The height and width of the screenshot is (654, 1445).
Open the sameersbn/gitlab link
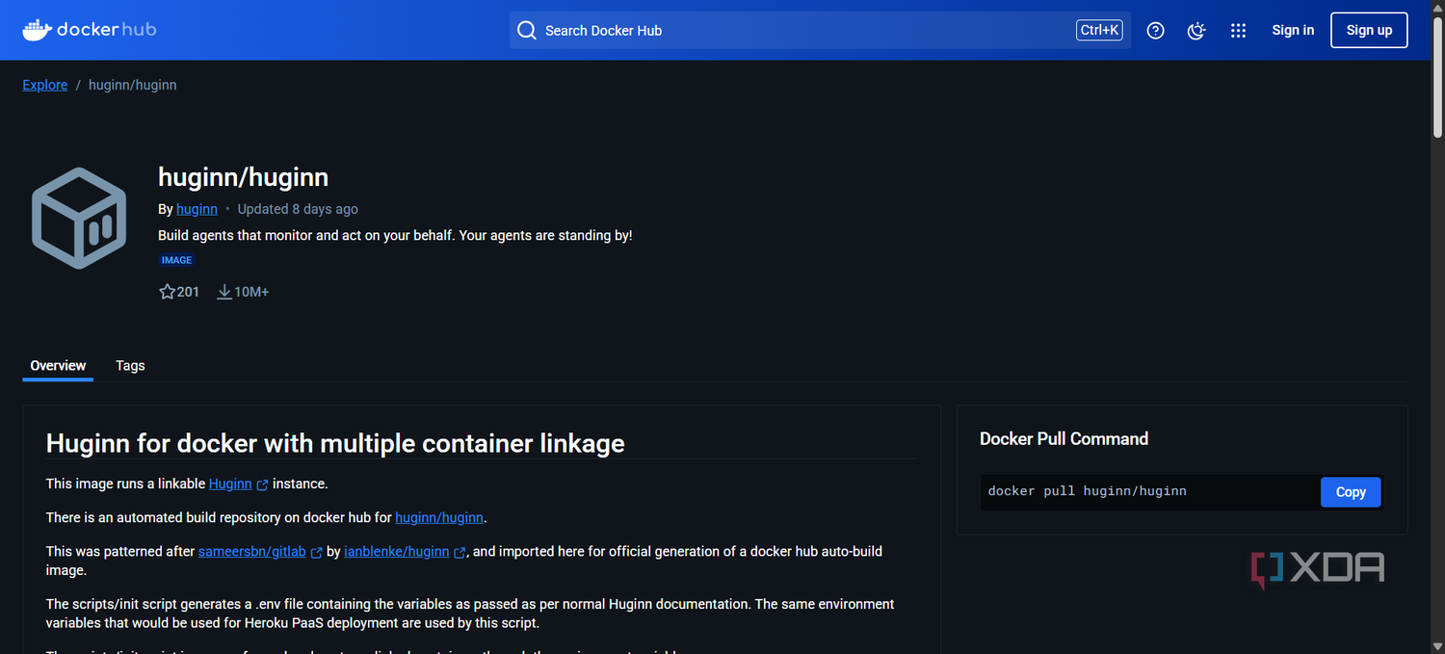[252, 551]
